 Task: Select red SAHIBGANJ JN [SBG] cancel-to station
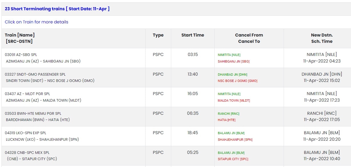[234, 61]
